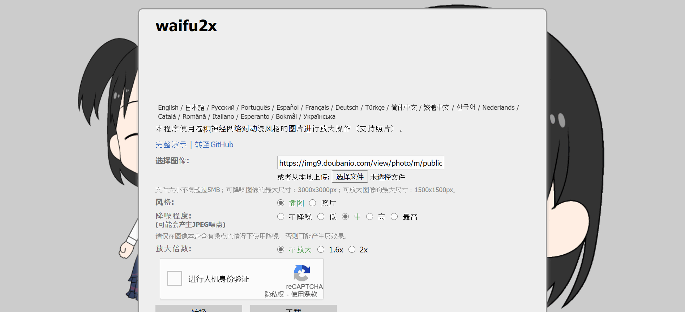Select 2x upscaling option
685x312 pixels.
point(352,250)
